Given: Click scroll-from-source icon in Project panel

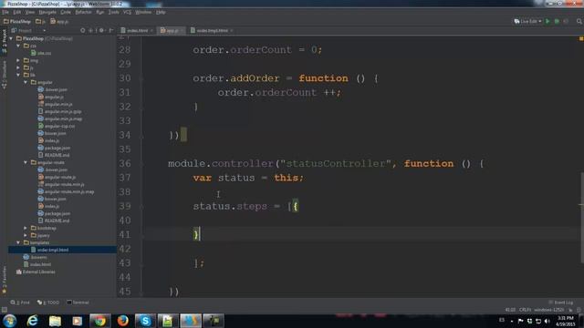Looking at the screenshot, I should tap(83, 30).
